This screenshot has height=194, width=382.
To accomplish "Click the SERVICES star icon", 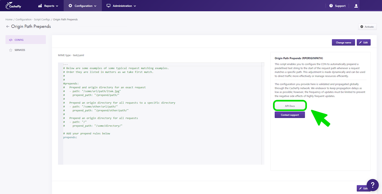I will point(11,50).
